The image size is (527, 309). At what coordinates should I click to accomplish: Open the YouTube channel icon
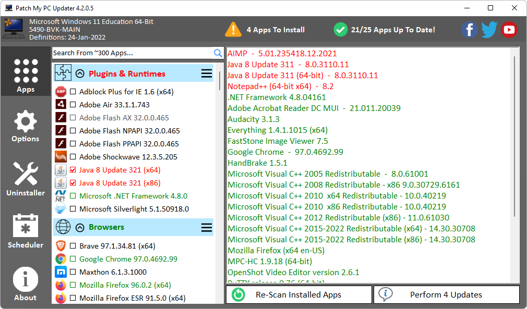coord(509,30)
